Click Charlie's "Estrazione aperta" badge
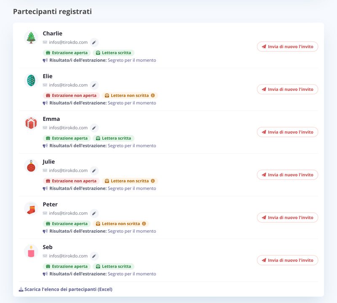Screen dimensions: 337x303 [x=67, y=53]
